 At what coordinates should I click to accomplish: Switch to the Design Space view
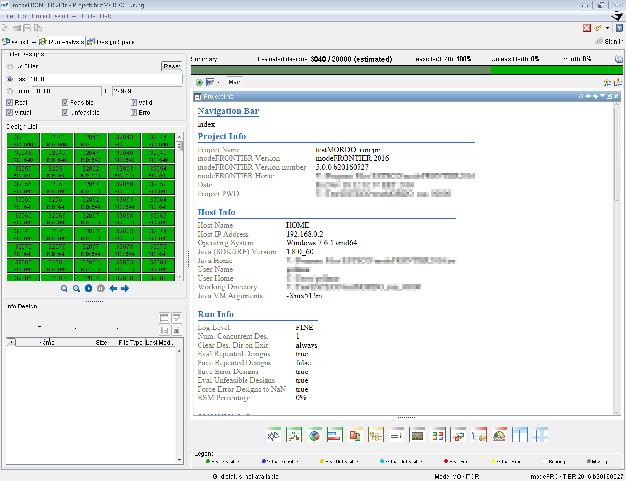[111, 42]
